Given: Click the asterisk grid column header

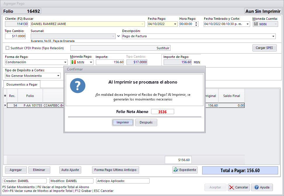Looking at the screenshot, I should [x=5, y=96].
